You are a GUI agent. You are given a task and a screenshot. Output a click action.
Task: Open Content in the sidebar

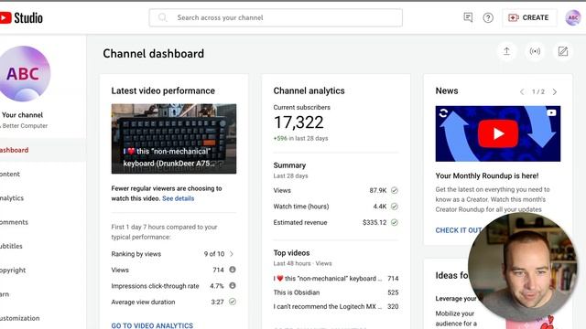[x=10, y=174]
